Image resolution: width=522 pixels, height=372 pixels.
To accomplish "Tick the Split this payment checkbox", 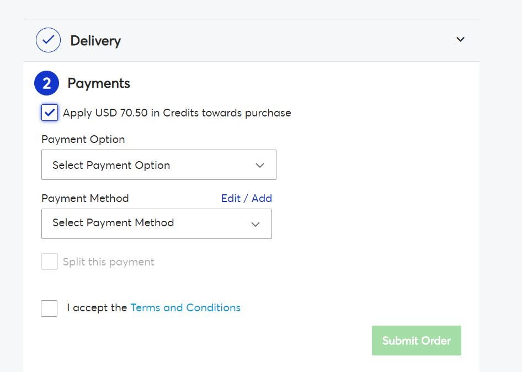I will (50, 262).
